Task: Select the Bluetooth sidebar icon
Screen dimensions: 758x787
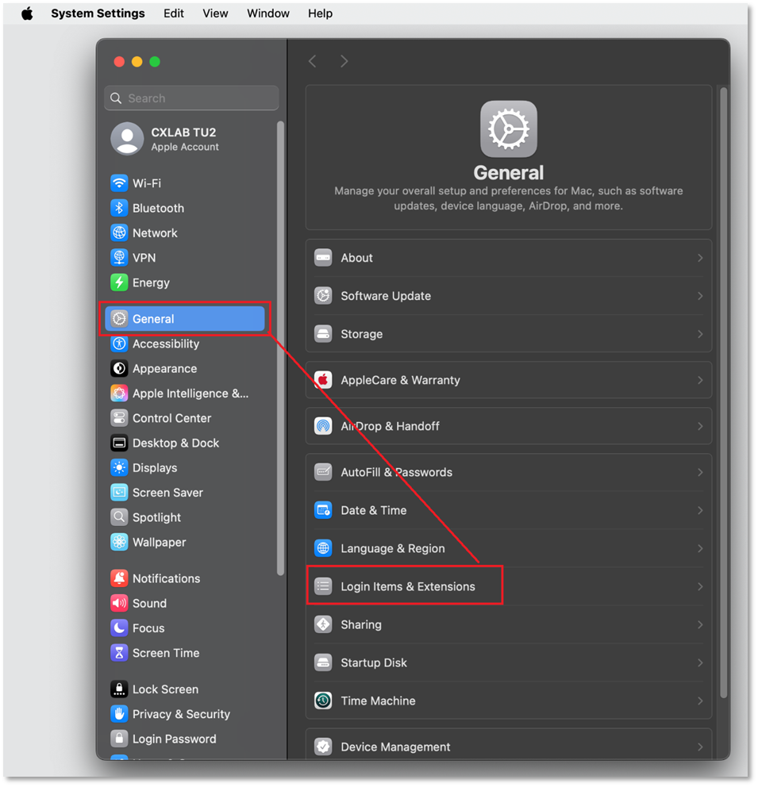Action: tap(119, 208)
